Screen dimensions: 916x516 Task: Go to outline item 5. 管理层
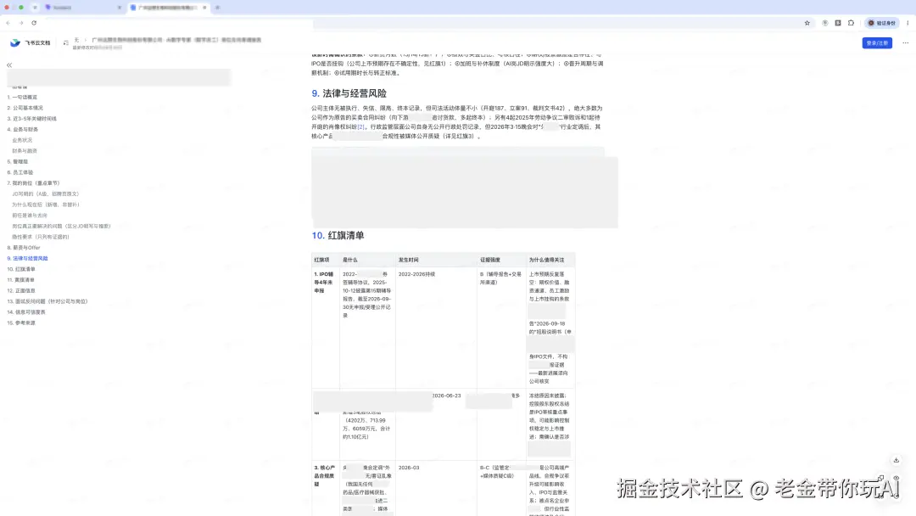[18, 161]
